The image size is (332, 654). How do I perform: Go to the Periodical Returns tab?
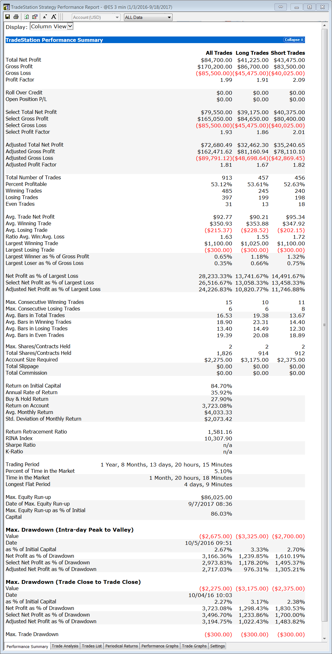(121, 646)
